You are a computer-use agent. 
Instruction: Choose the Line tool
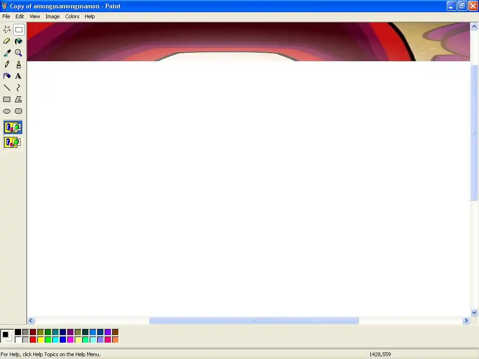[7, 88]
